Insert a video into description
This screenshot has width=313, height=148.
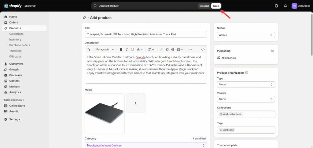173,50
